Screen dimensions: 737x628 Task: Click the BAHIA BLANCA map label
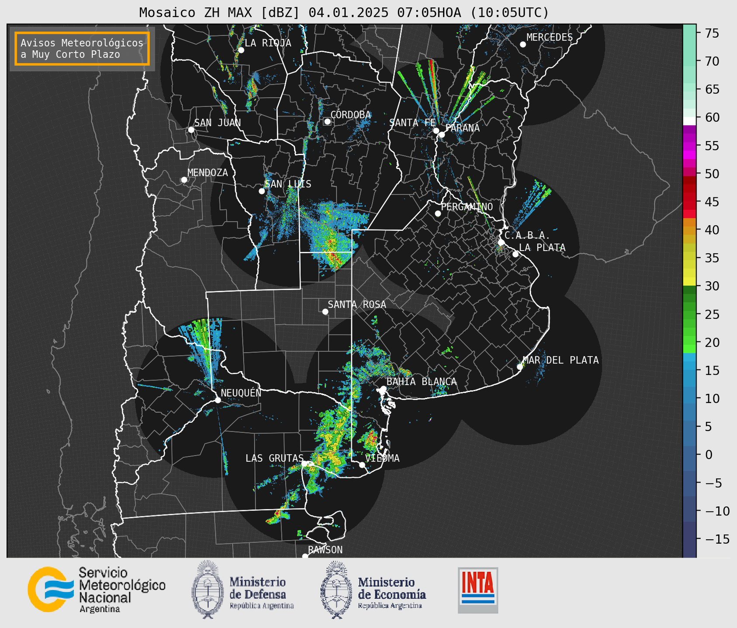coord(422,382)
